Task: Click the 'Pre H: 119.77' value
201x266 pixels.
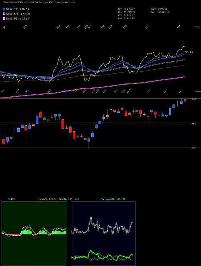Action: point(126,12)
